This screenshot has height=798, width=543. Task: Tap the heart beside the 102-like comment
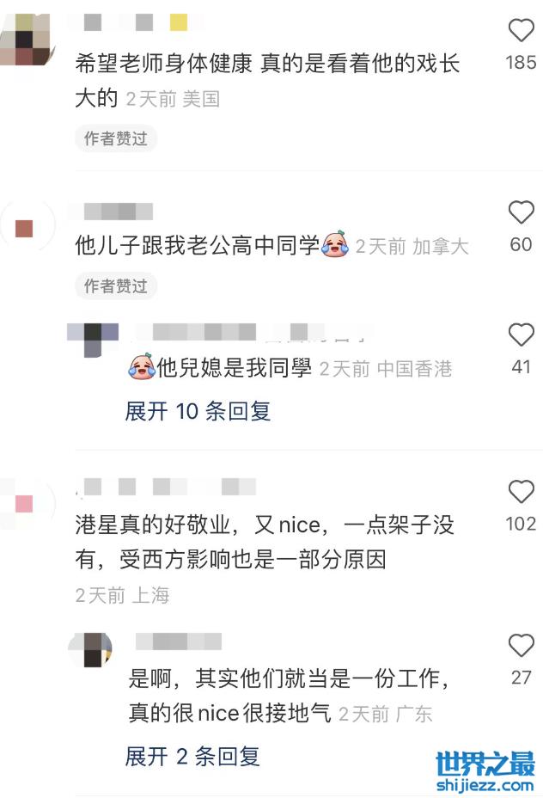[522, 492]
